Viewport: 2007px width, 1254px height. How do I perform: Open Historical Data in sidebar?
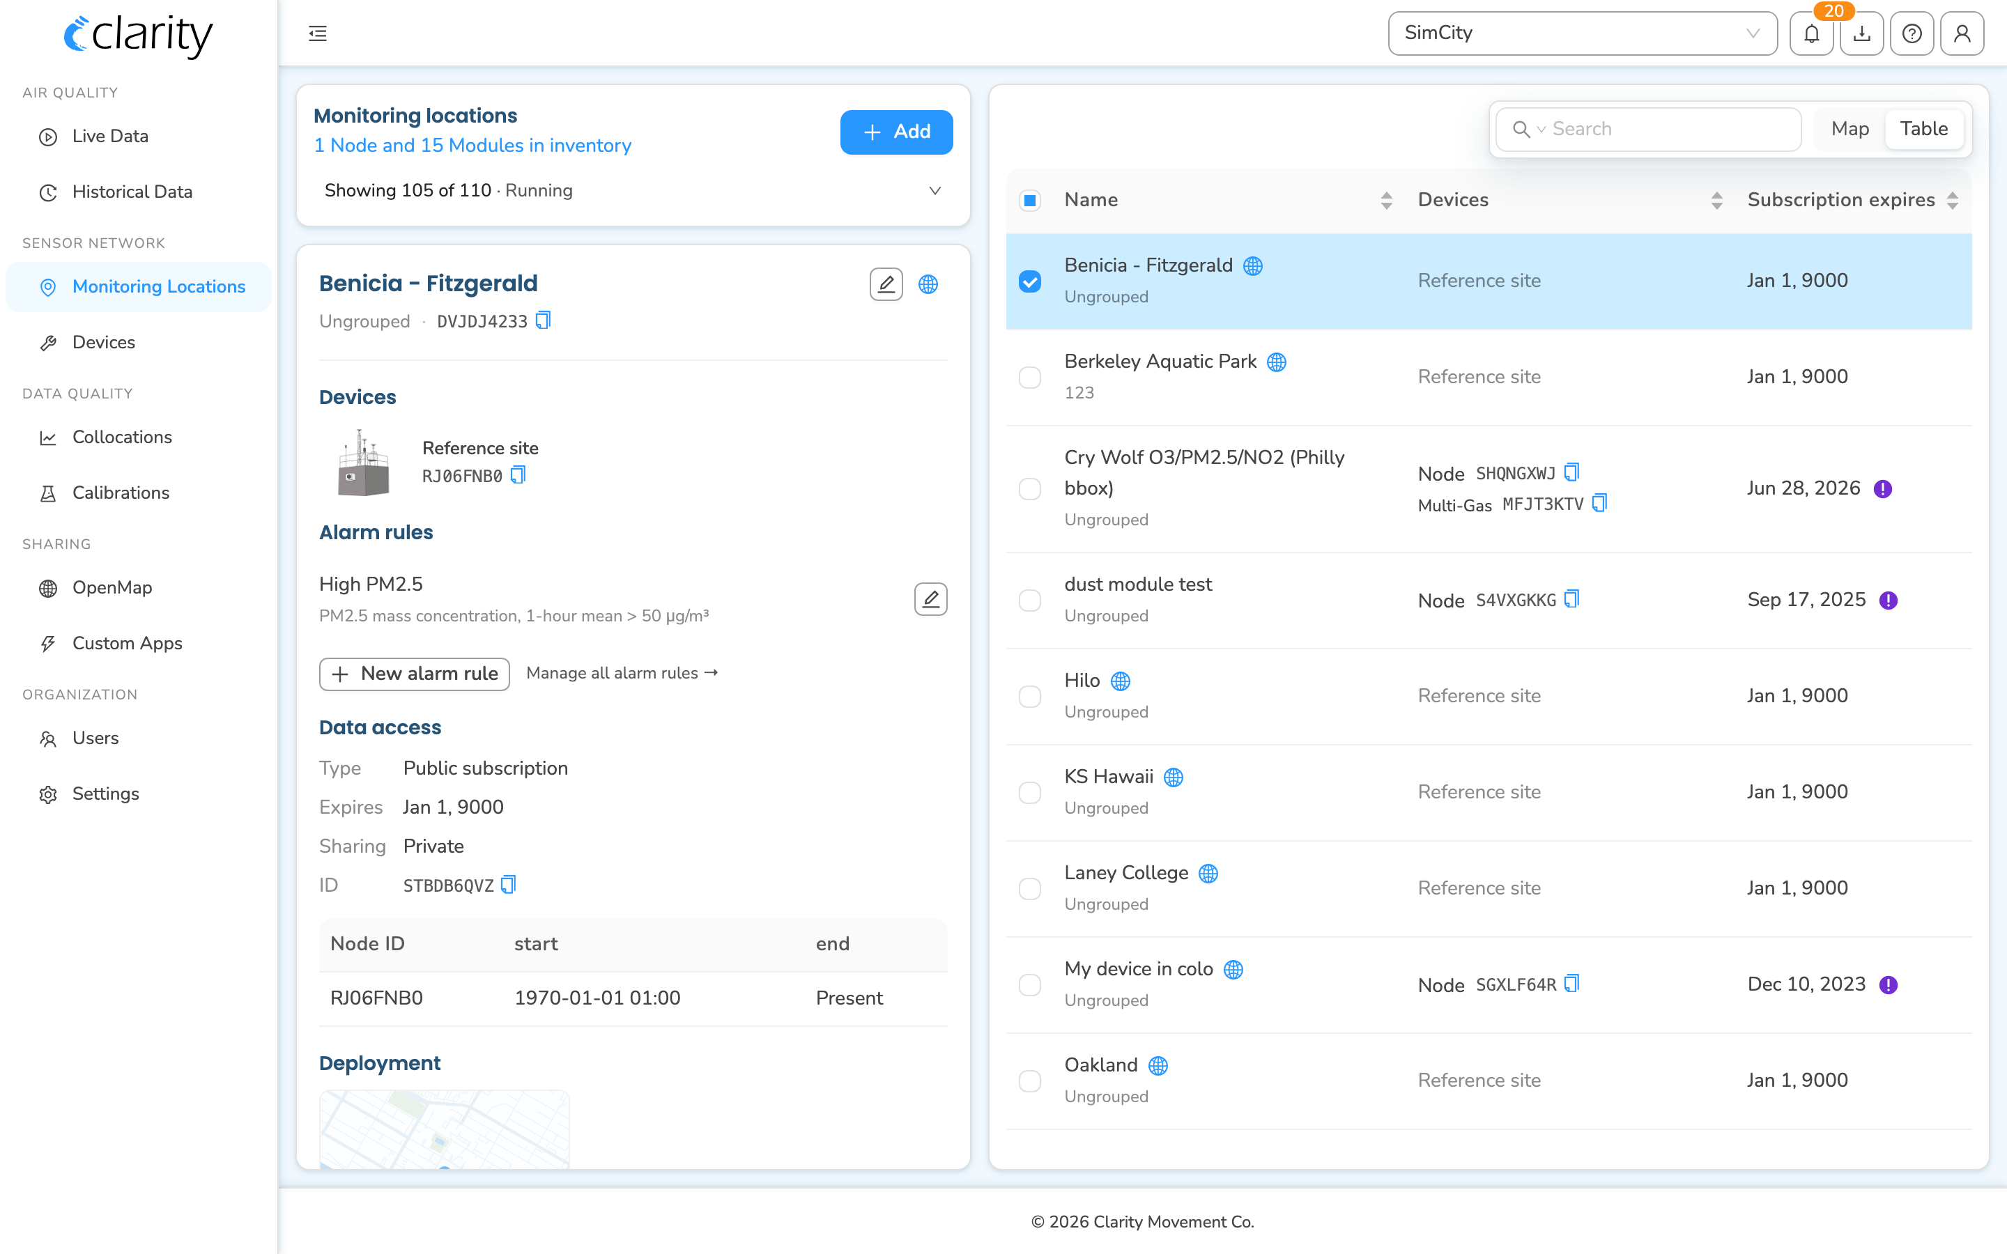tap(139, 192)
